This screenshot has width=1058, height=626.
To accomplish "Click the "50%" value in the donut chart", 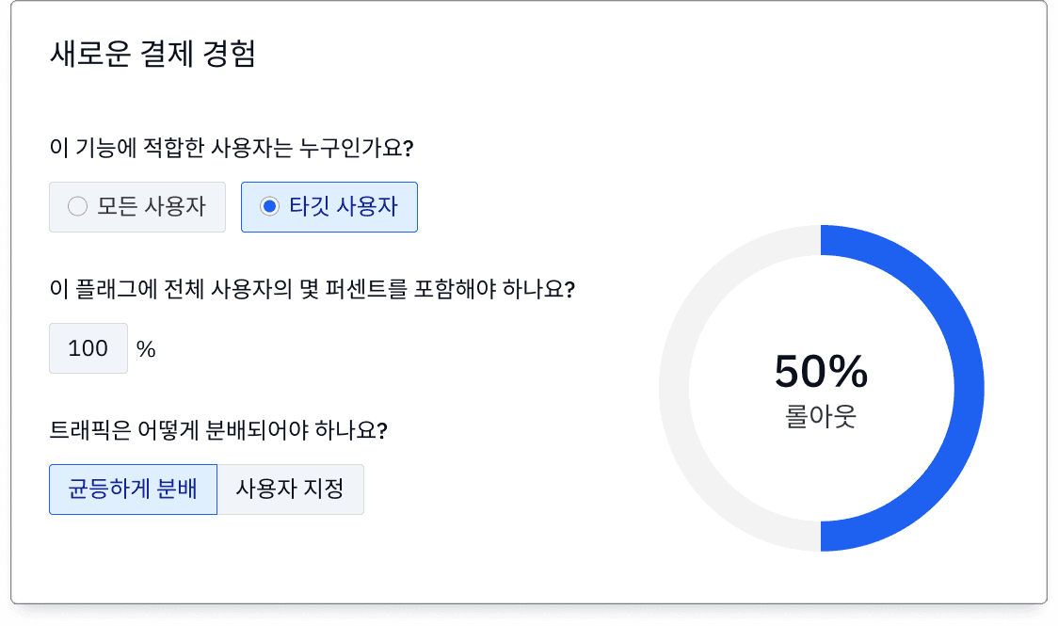I will pyautogui.click(x=821, y=372).
